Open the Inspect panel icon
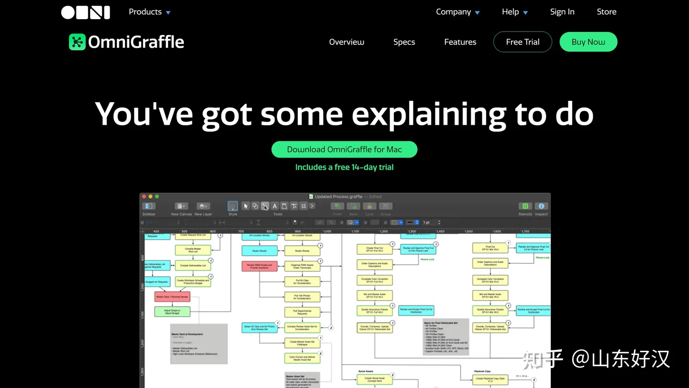Screen dimensions: 689x388 tap(541, 206)
